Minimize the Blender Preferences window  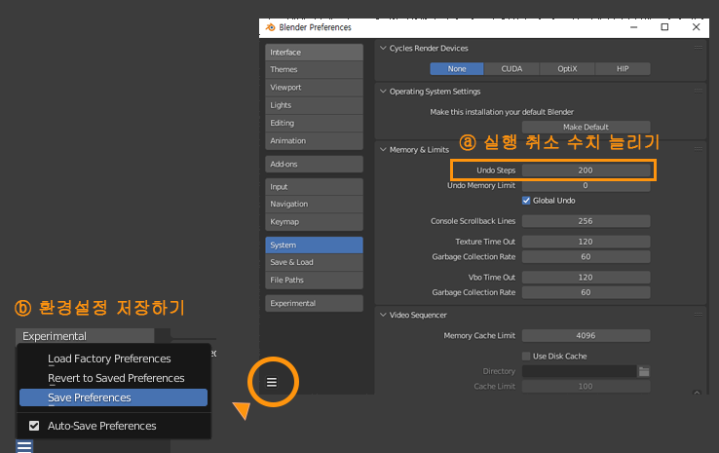633,27
